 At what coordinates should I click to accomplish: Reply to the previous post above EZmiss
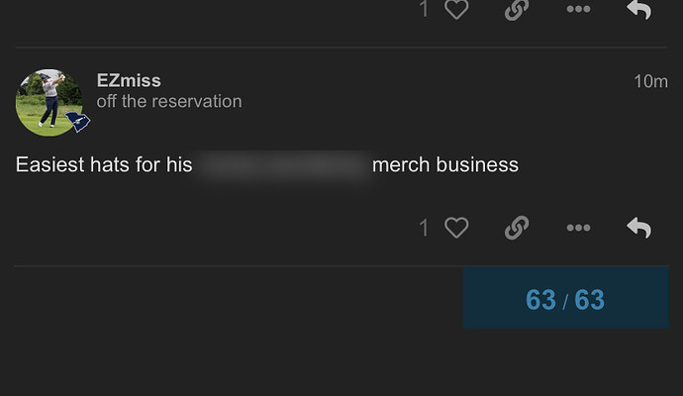pyautogui.click(x=639, y=9)
